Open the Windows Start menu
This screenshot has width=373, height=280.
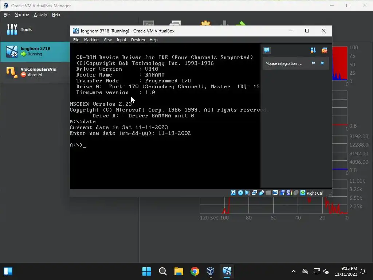[x=146, y=271]
